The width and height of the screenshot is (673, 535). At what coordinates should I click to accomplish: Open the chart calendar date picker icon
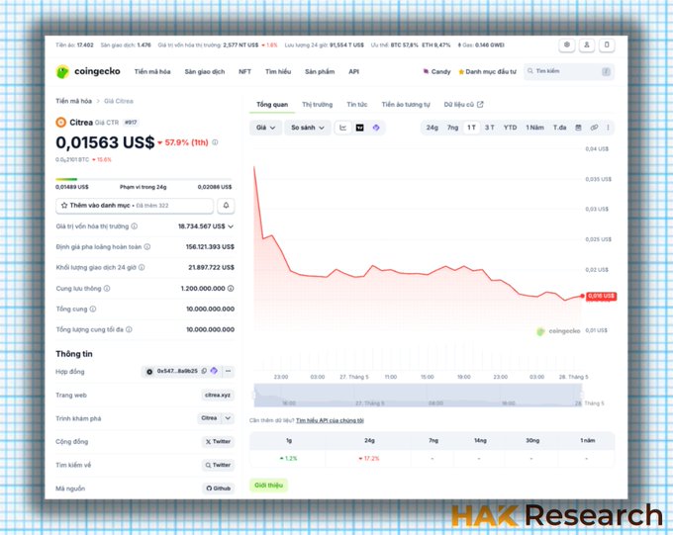coord(578,128)
